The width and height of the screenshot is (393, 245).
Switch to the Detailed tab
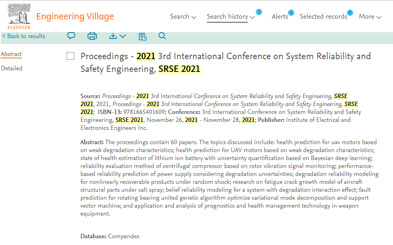click(x=12, y=68)
